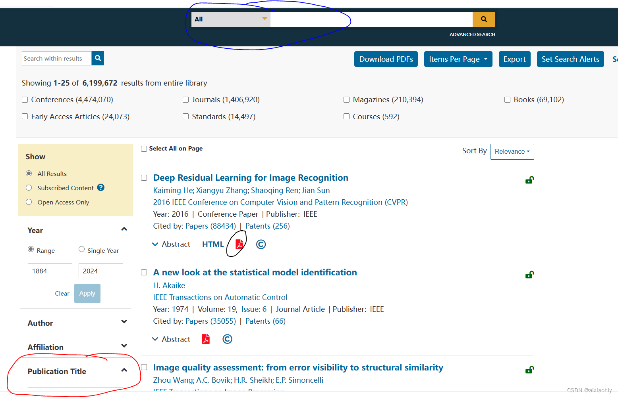Open author Kaiming He's profile

pos(173,191)
